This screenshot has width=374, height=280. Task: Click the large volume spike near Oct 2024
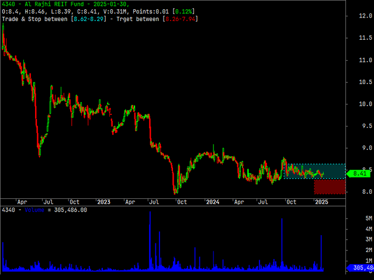282,244
